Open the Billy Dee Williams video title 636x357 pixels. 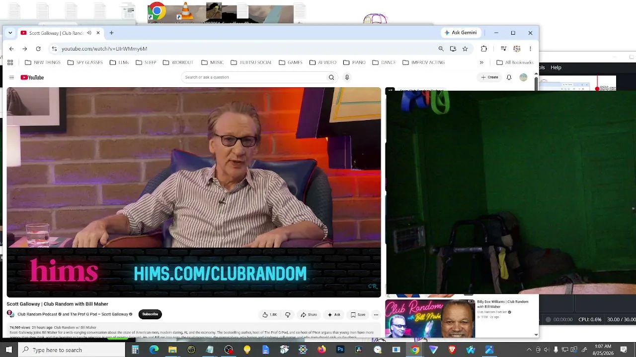pos(503,304)
